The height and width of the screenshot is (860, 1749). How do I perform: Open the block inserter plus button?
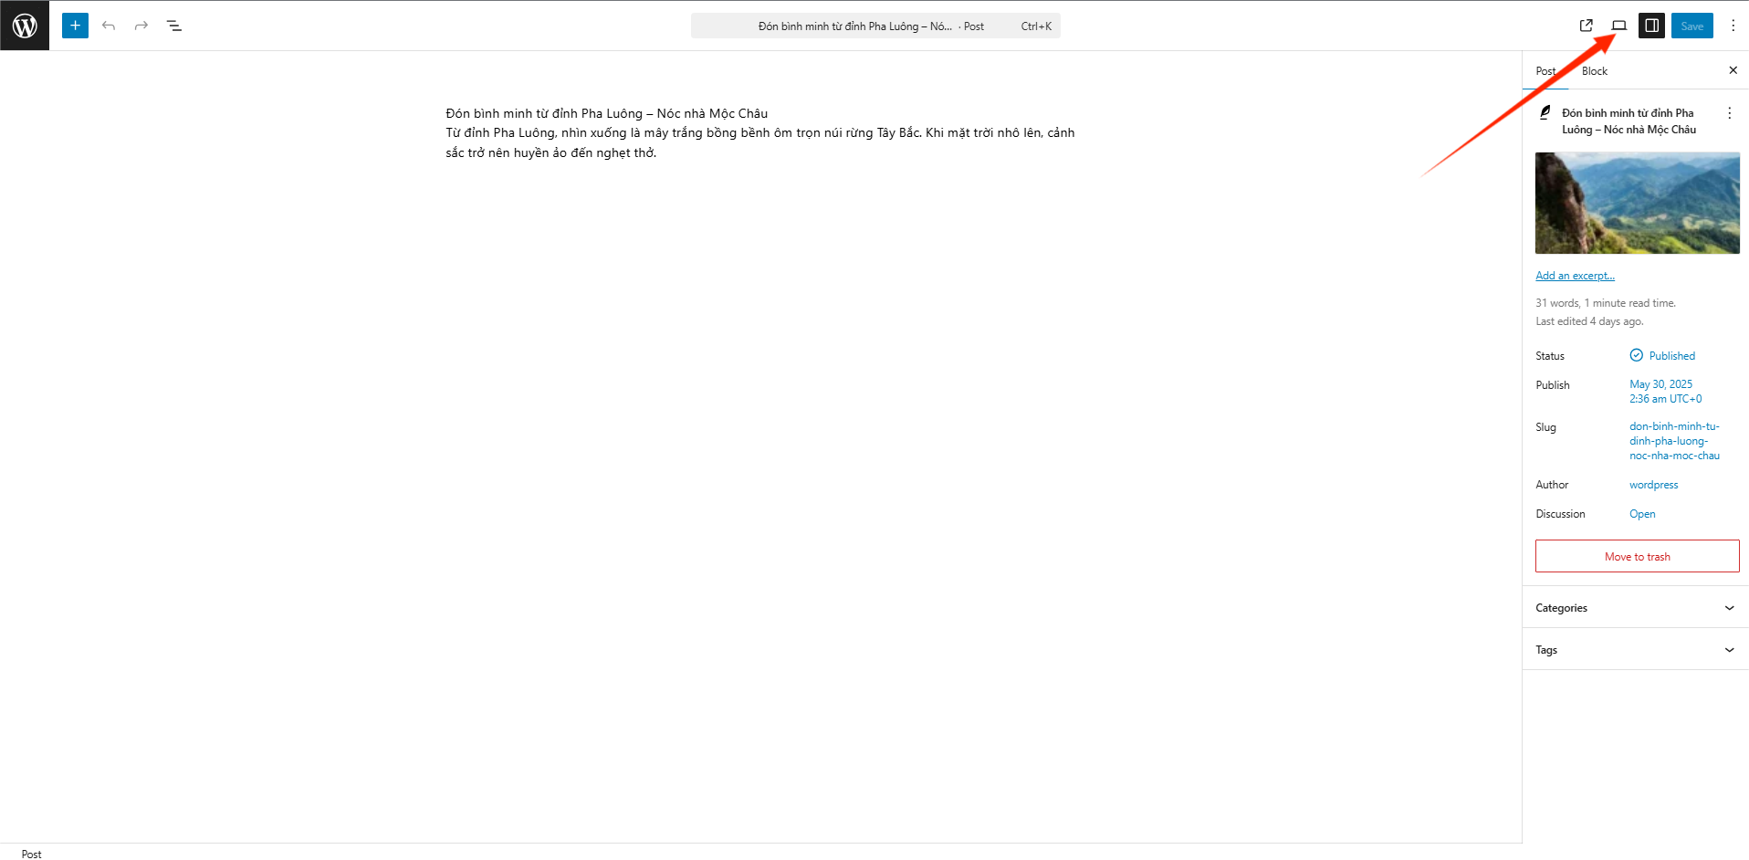point(75,26)
